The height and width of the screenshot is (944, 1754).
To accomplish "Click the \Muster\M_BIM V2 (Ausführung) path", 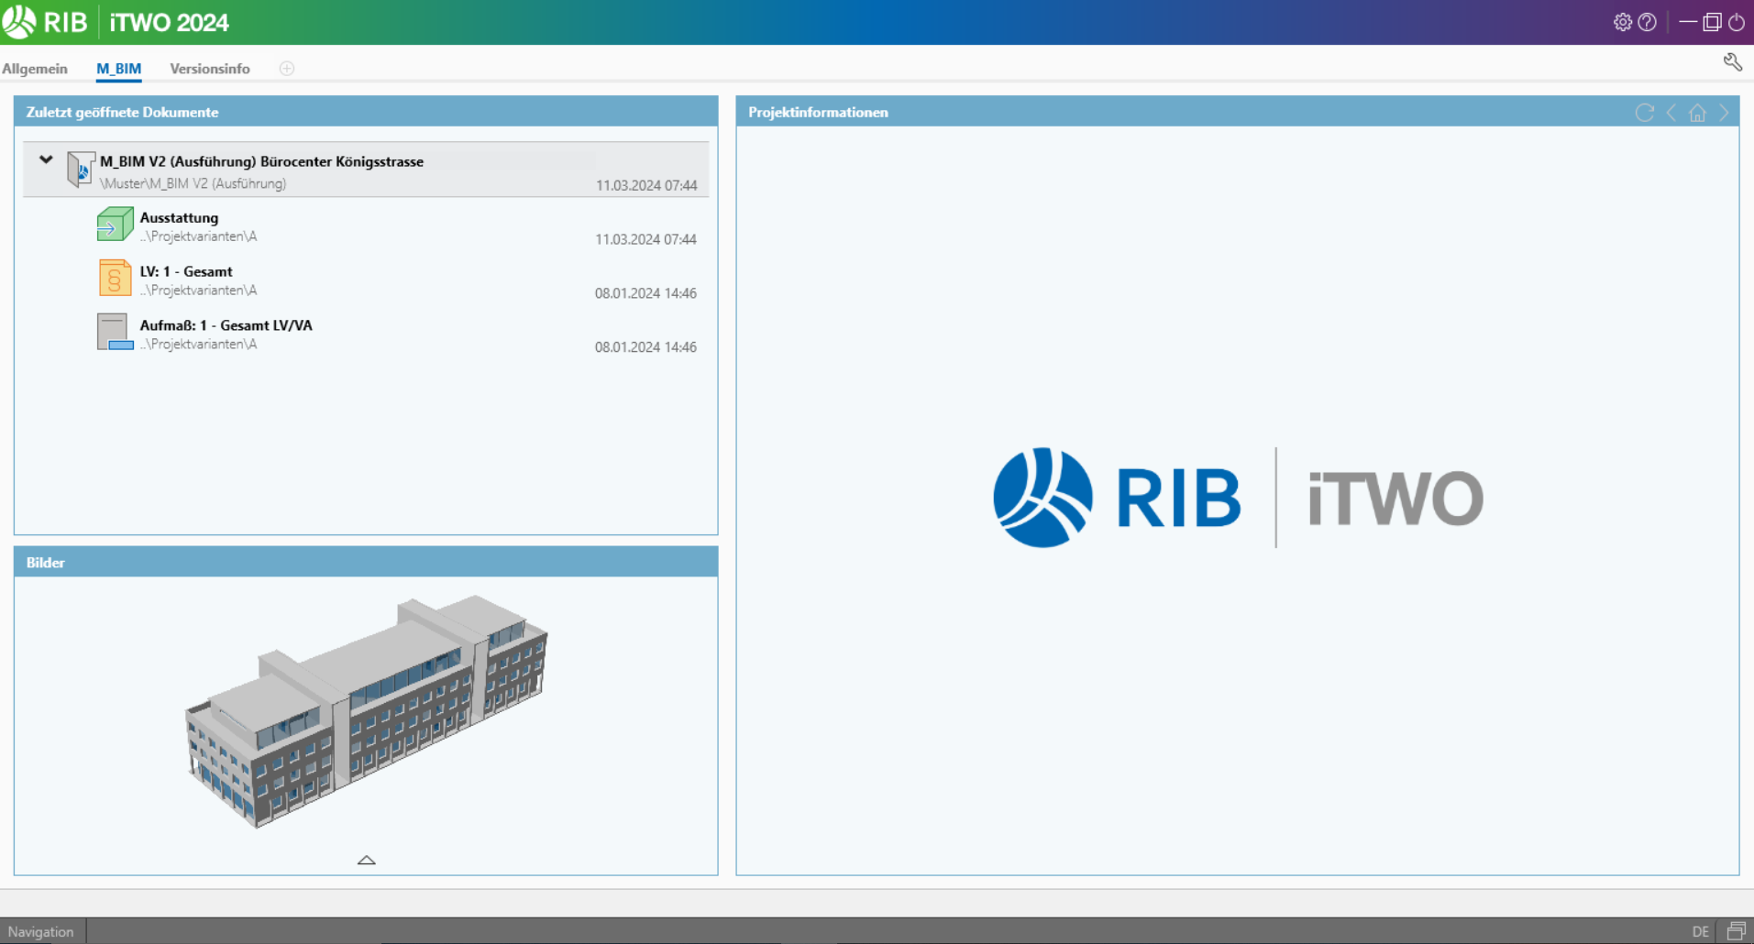I will (193, 183).
